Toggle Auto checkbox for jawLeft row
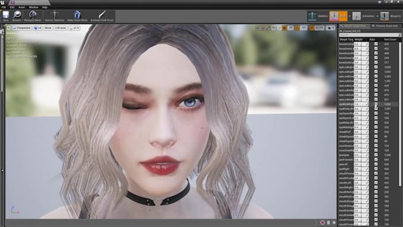403x227 pixels. pos(376,164)
